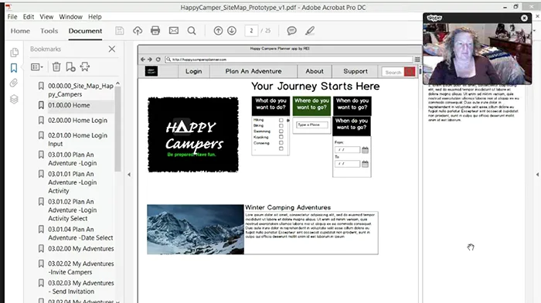Check the Biking checkbox
Viewport: 541px width, 303px height.
[281, 126]
